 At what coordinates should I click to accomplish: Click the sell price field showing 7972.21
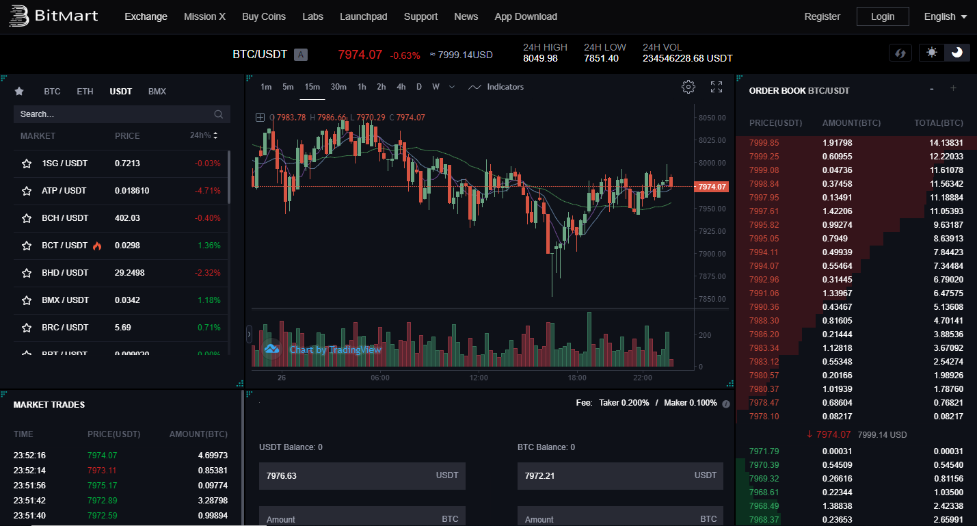click(x=620, y=475)
